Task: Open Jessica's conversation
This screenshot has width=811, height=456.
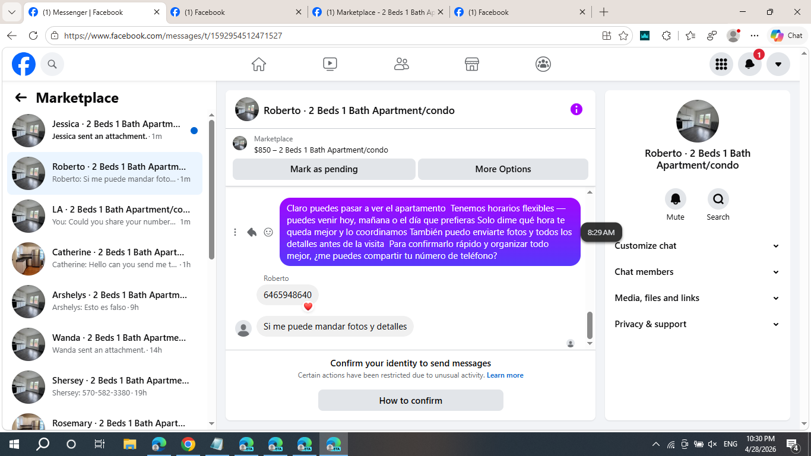Action: [x=104, y=131]
